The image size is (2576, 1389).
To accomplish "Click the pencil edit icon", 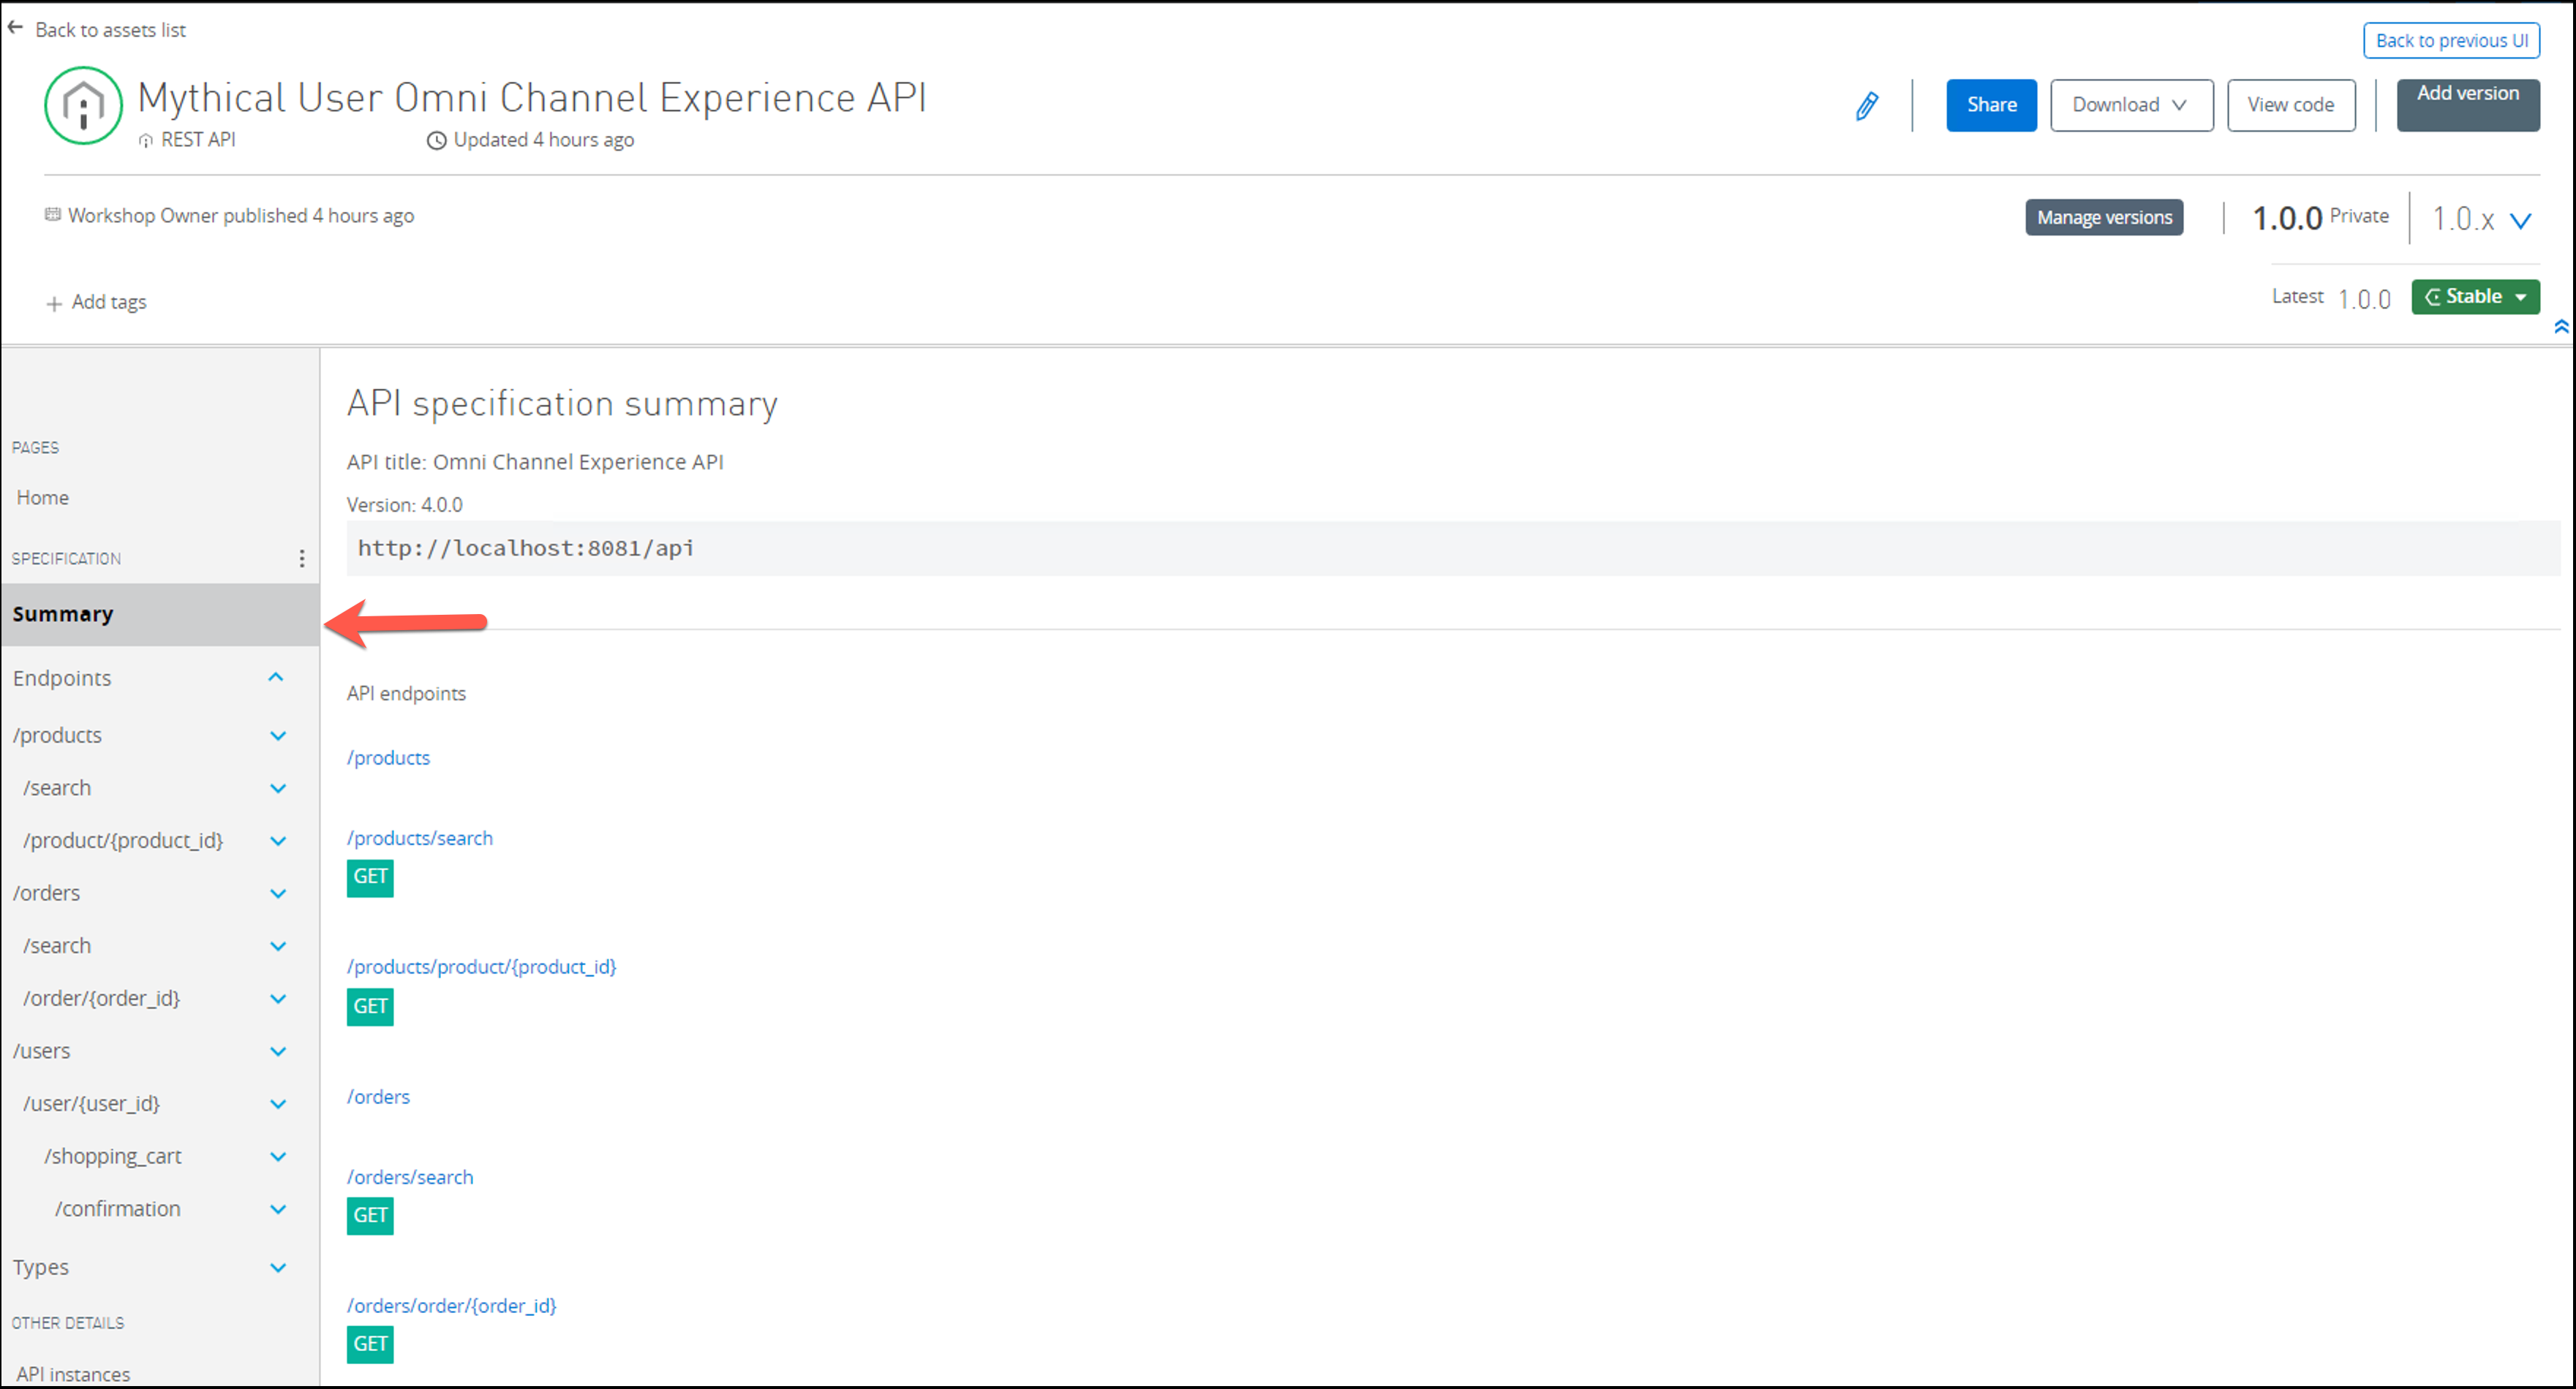I will point(1866,106).
